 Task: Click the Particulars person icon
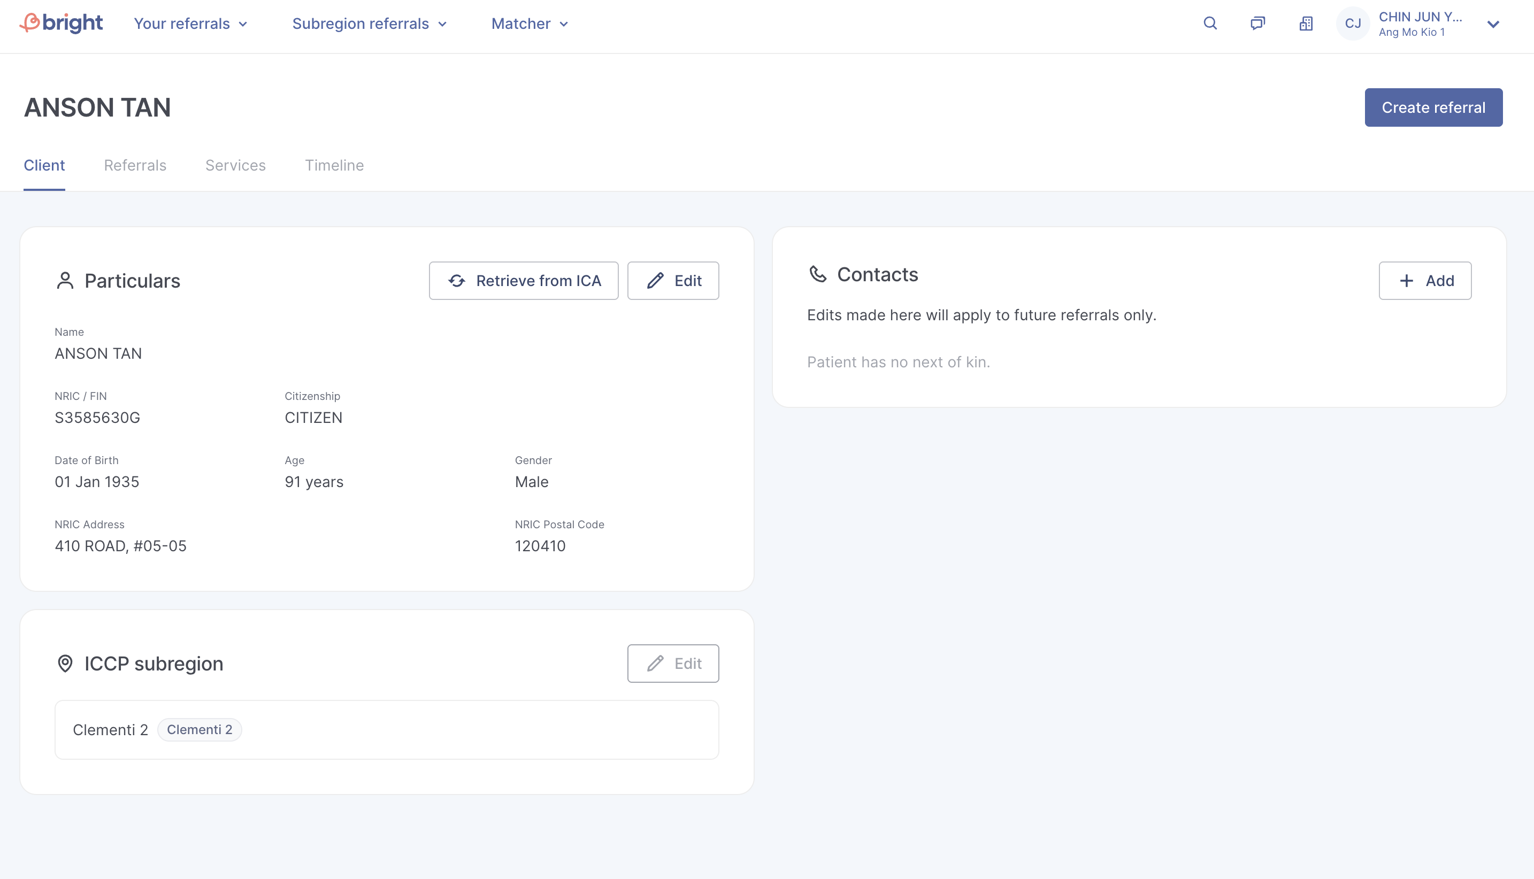[x=65, y=281]
